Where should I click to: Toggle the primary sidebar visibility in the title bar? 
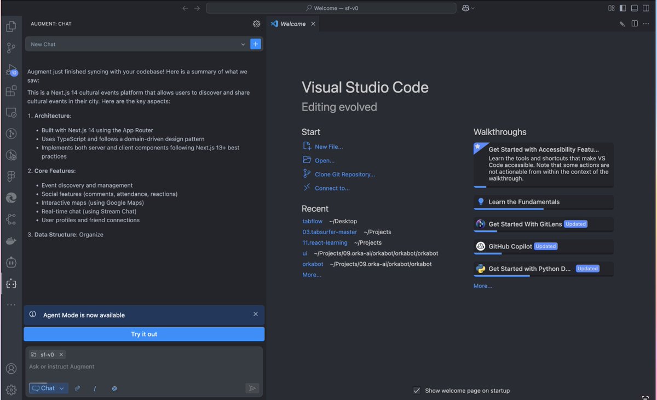click(623, 8)
